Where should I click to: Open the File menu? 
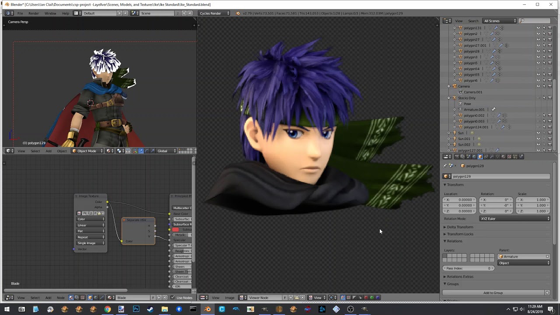[20, 13]
